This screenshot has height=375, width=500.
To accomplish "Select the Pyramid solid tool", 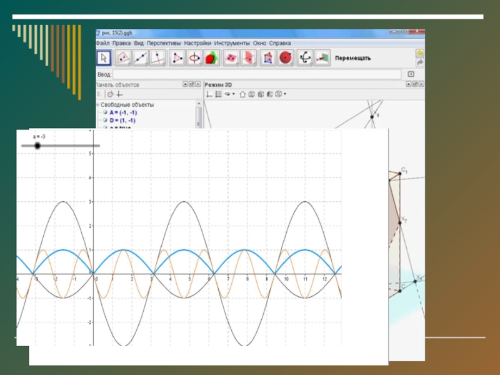I will [x=268, y=58].
